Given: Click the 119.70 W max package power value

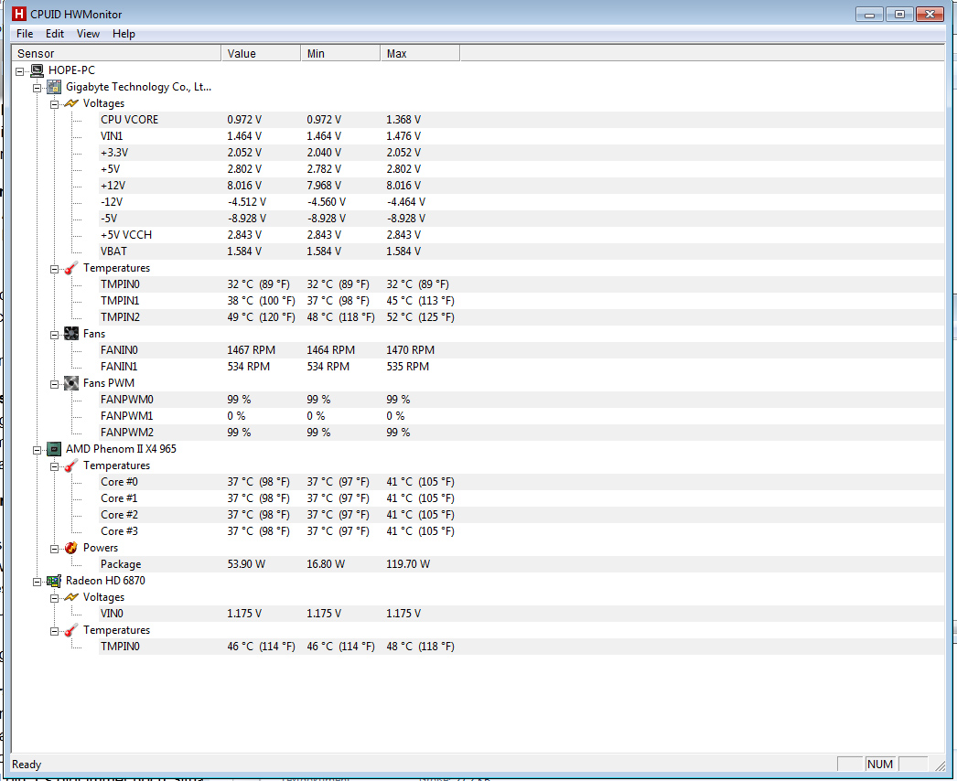Looking at the screenshot, I should 408,564.
